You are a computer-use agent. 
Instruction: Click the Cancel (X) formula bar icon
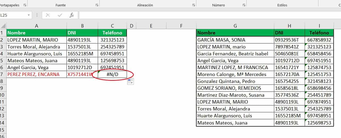[48, 15]
